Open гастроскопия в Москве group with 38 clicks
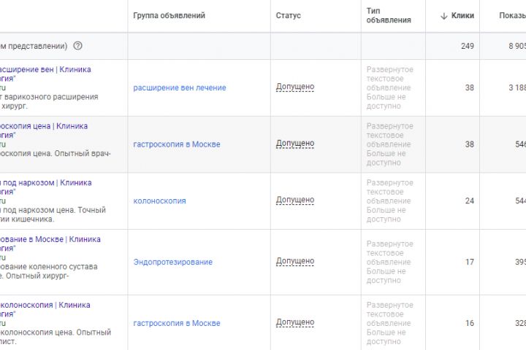The height and width of the screenshot is (350, 526). pos(176,144)
